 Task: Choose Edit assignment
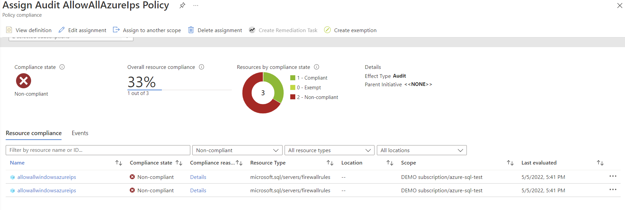87,30
